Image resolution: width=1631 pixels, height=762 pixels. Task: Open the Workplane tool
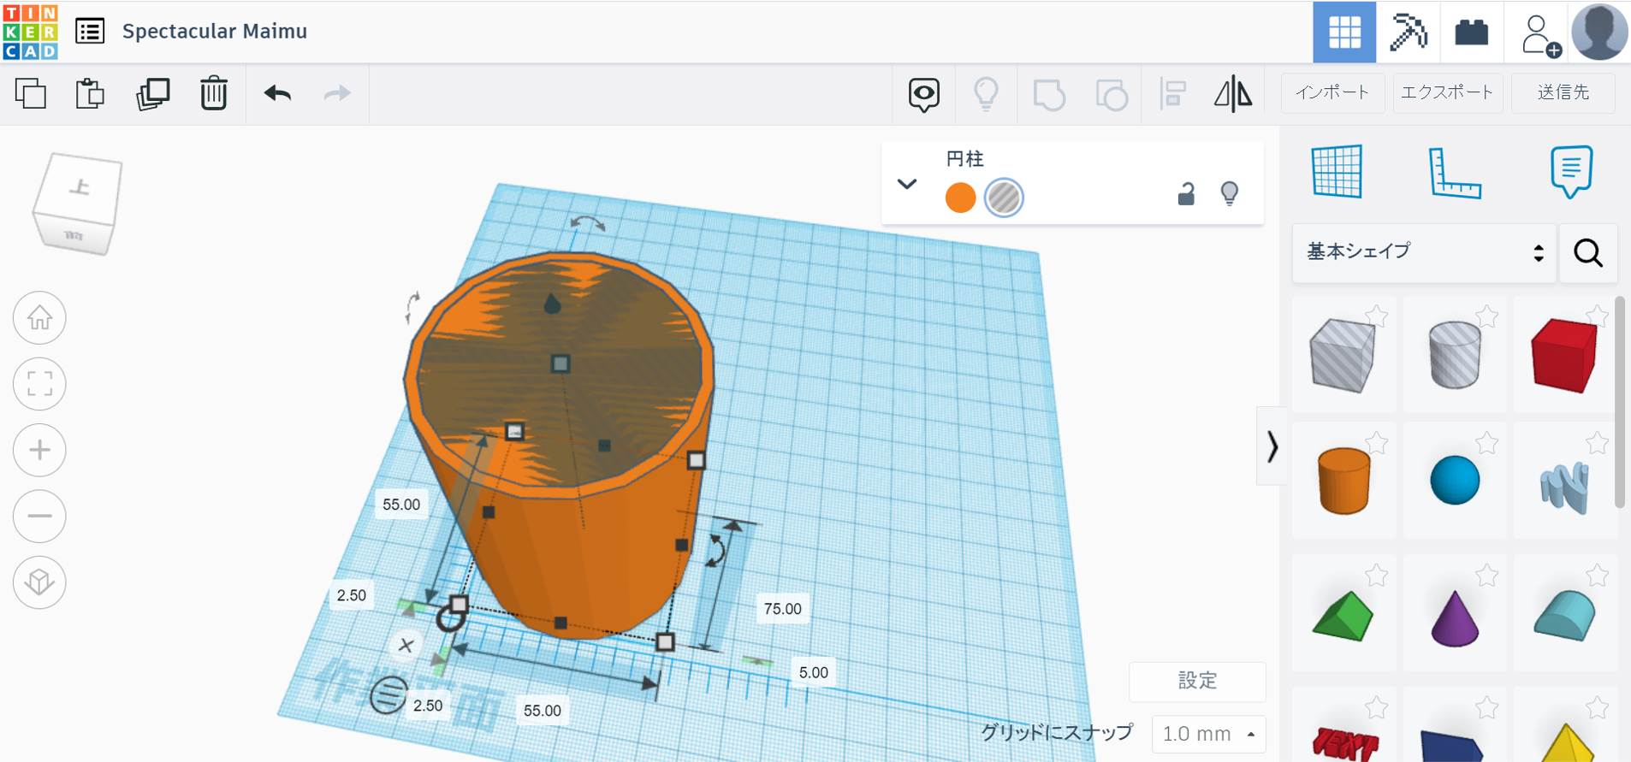coord(1337,171)
